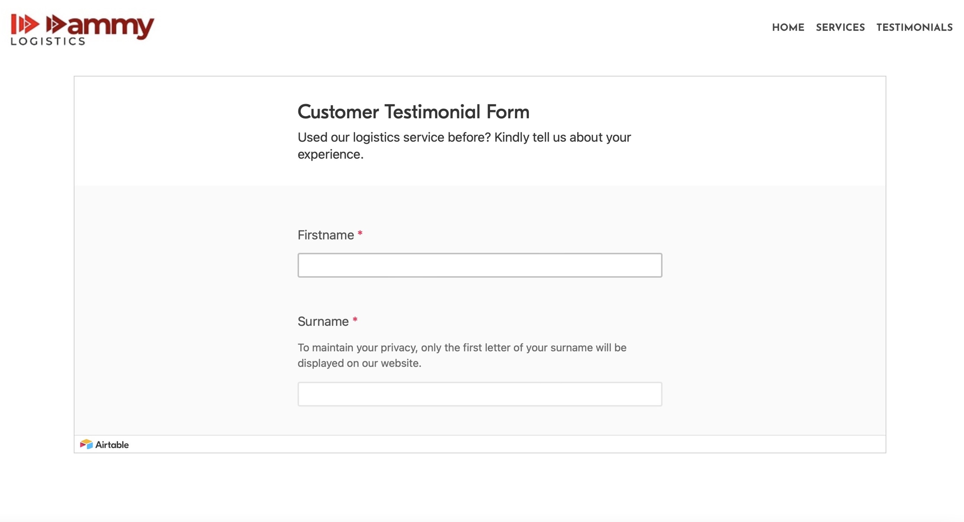Click the first red play-arrow emblem in the logo
Screen dimensions: 964x522
pos(25,24)
